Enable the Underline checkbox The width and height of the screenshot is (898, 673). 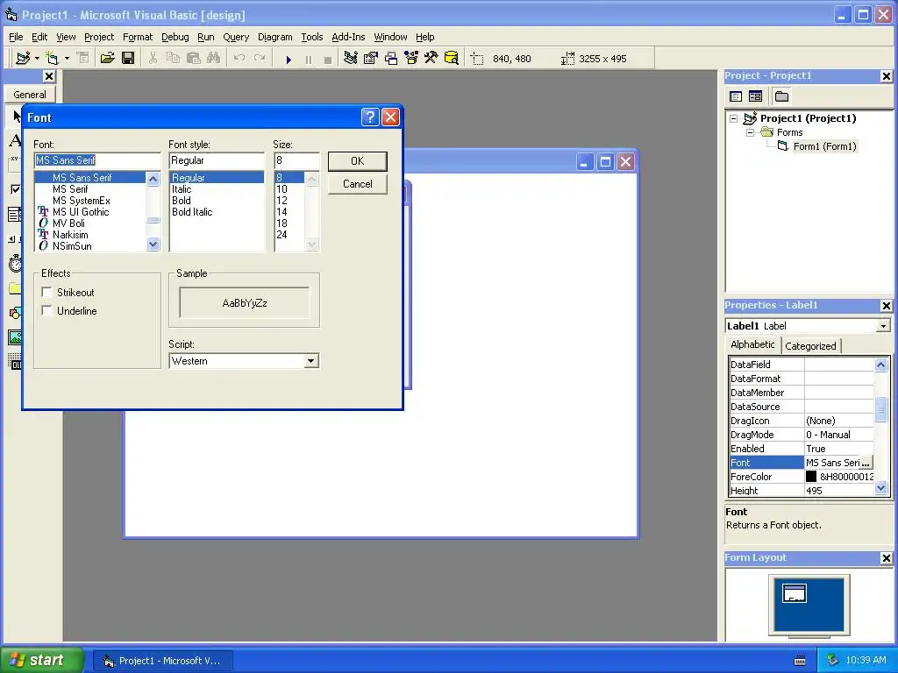point(47,311)
